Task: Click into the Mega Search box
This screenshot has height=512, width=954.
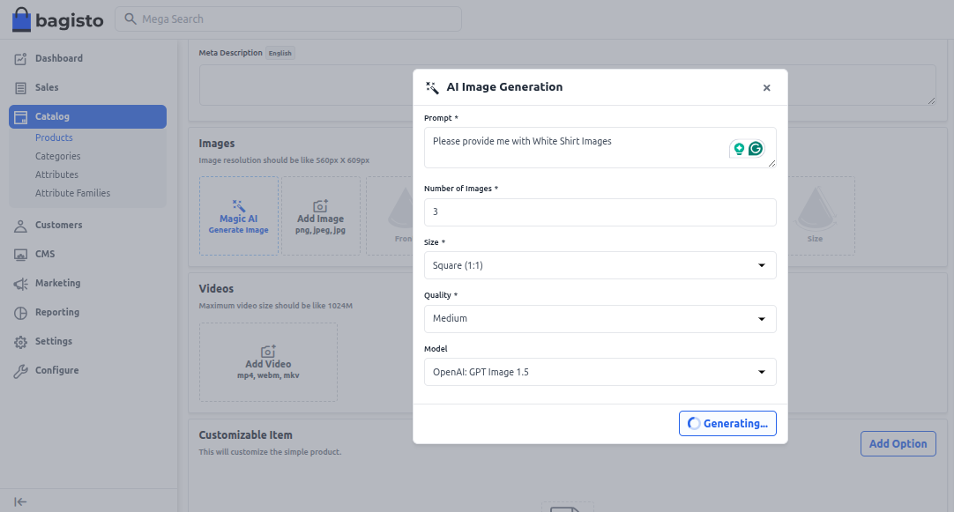Action: pos(291,19)
